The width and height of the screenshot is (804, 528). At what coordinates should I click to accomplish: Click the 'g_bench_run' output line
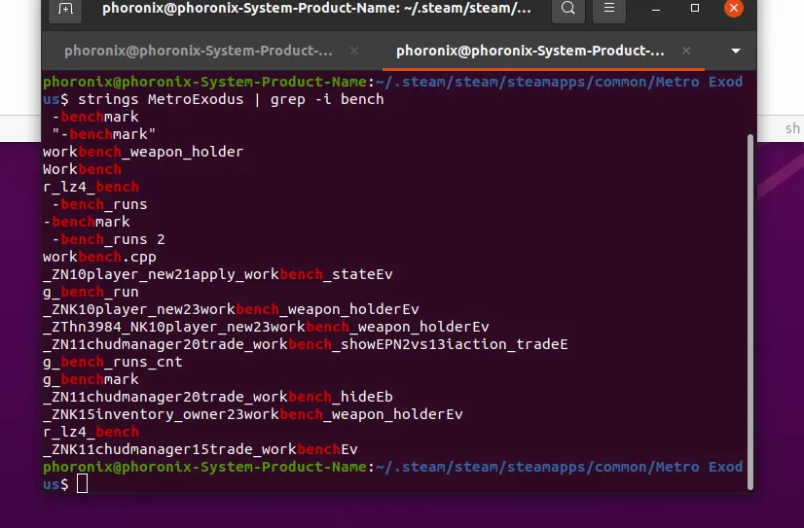coord(91,292)
